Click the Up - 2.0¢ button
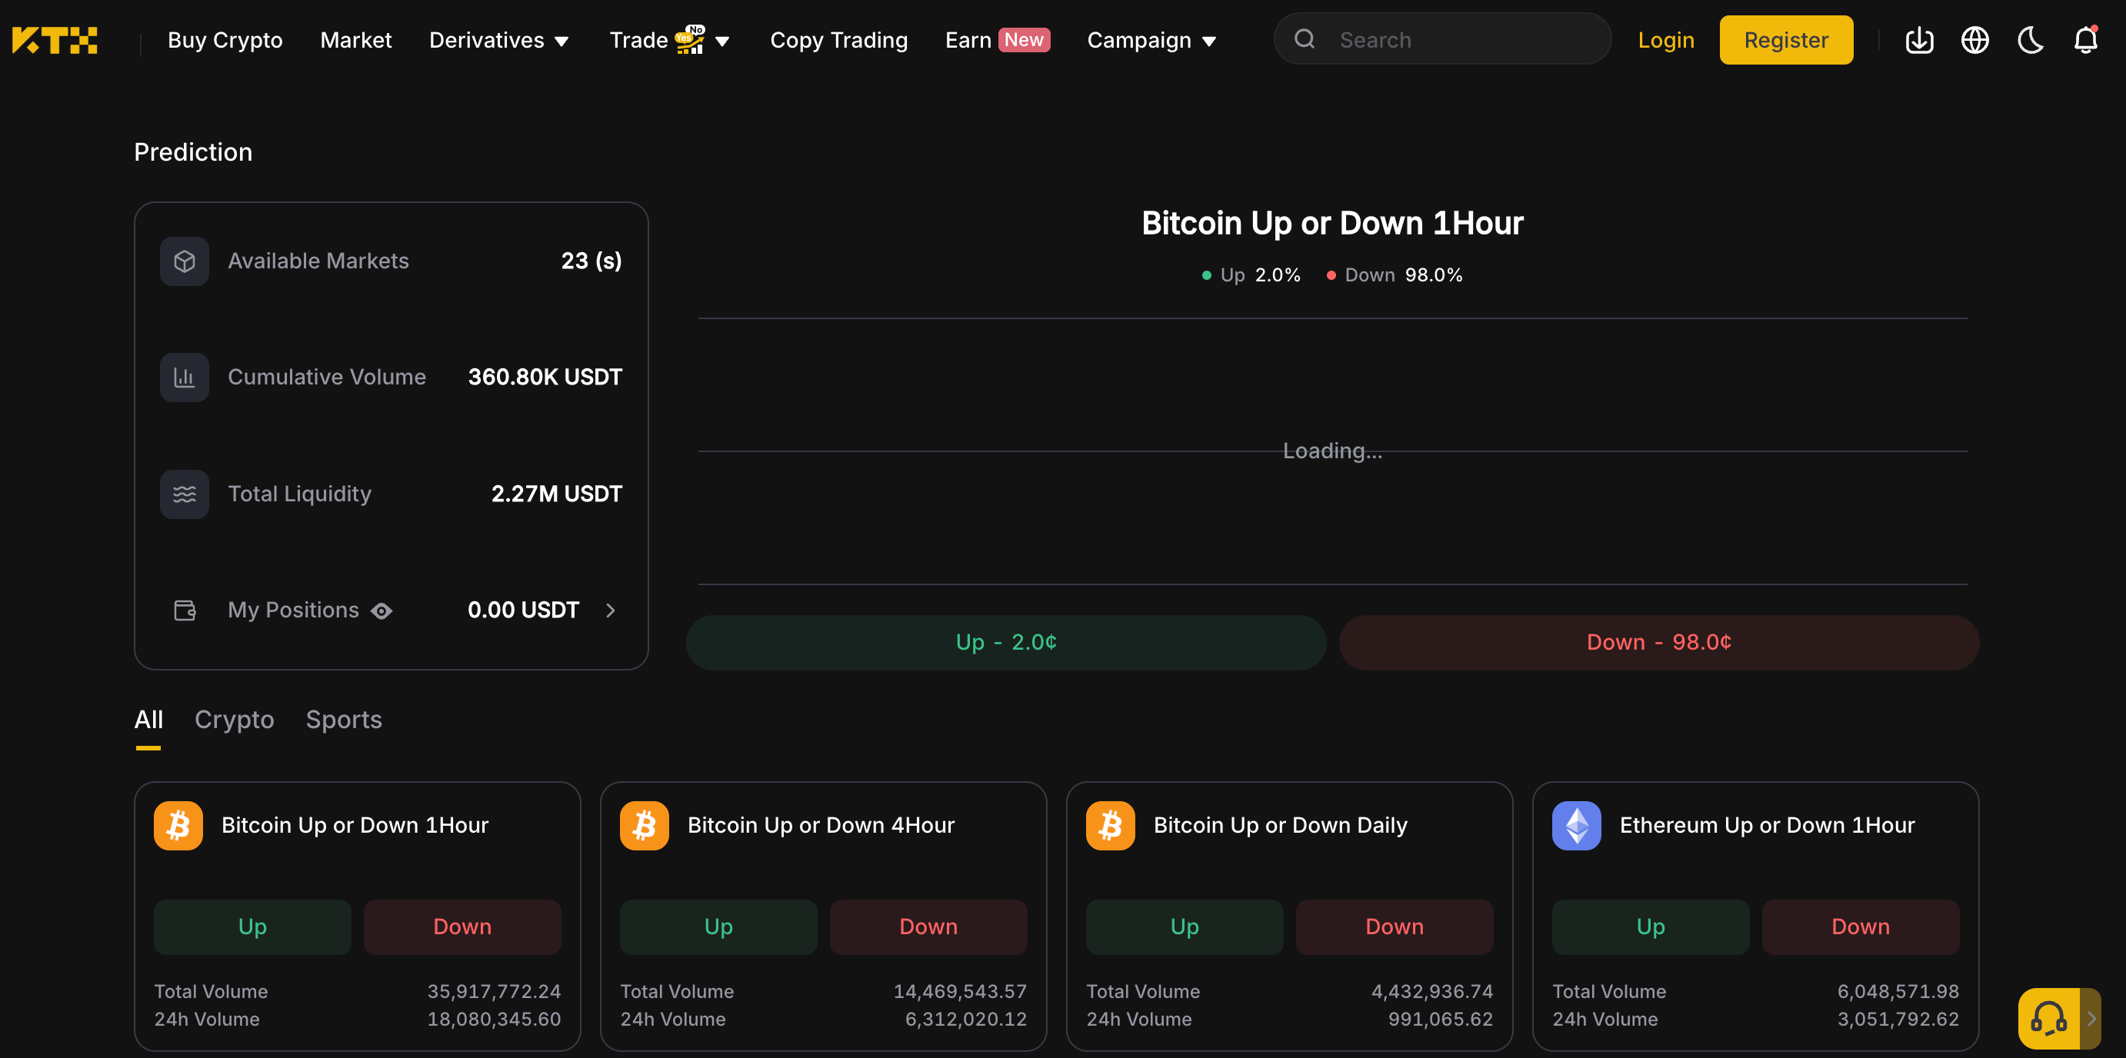The width and height of the screenshot is (2126, 1058). pyautogui.click(x=1006, y=642)
